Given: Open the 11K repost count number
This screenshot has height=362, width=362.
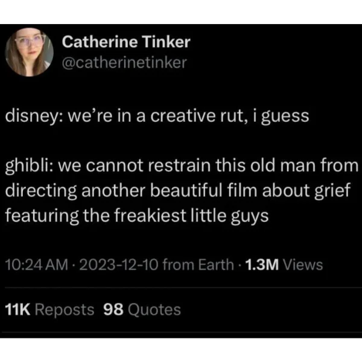Looking at the screenshot, I should (17, 310).
